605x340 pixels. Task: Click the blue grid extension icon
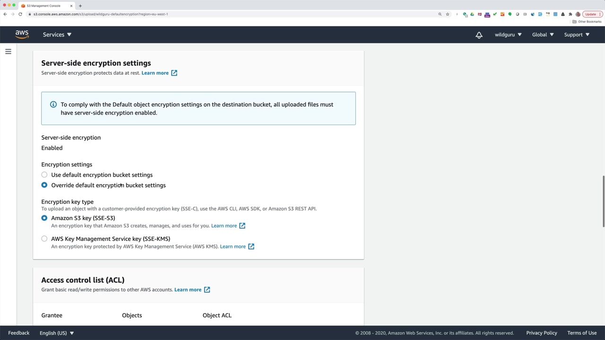tap(555, 14)
